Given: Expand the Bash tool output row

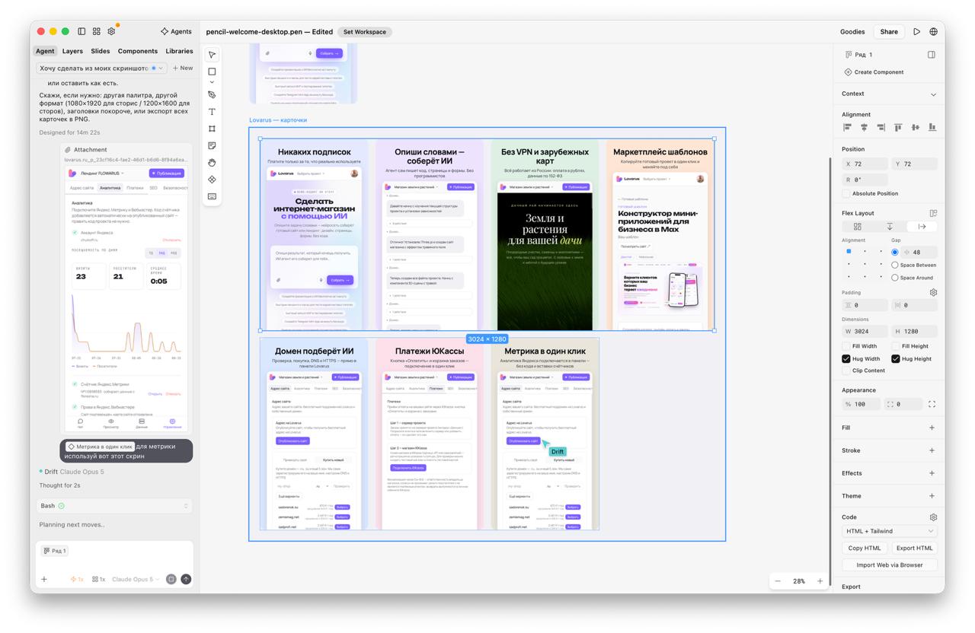Looking at the screenshot, I should point(114,506).
